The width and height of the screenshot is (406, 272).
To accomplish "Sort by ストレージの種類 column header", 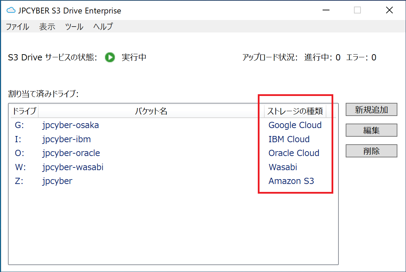I will pos(295,111).
